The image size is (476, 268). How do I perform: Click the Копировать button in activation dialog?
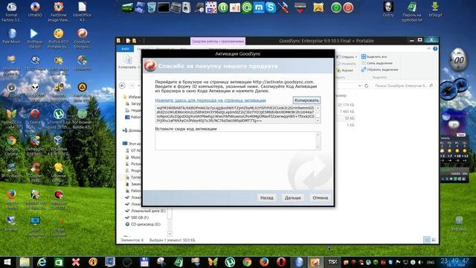[306, 100]
